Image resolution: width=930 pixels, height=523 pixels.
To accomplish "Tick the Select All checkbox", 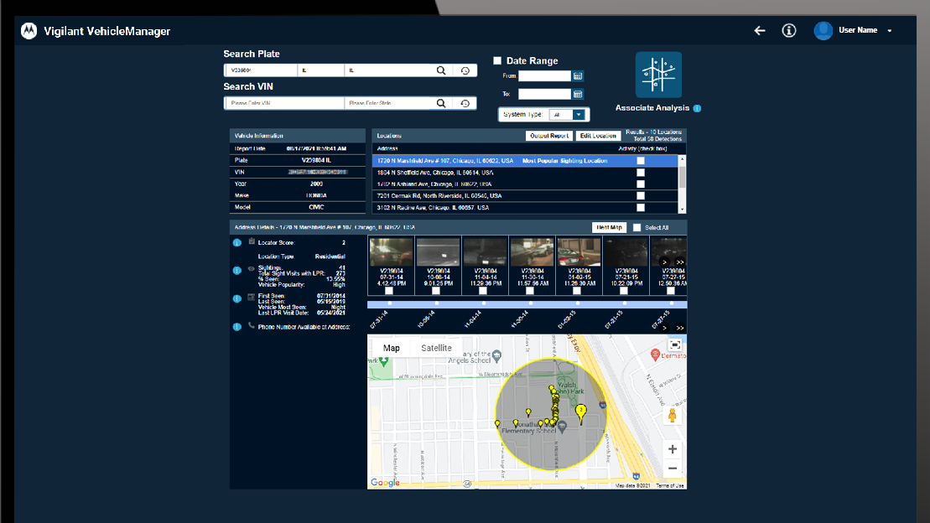I will [x=637, y=228].
